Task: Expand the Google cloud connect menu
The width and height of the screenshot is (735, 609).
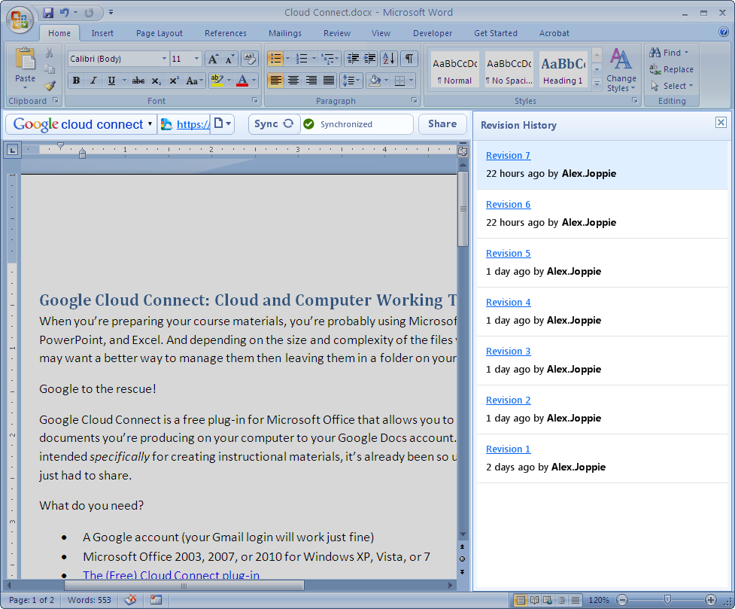Action: (x=150, y=124)
